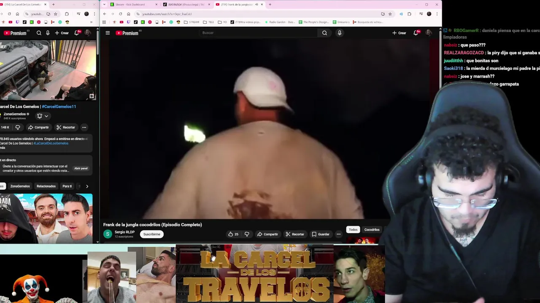Show more filter chips with the arrow
The image size is (540, 303).
[x=87, y=186]
